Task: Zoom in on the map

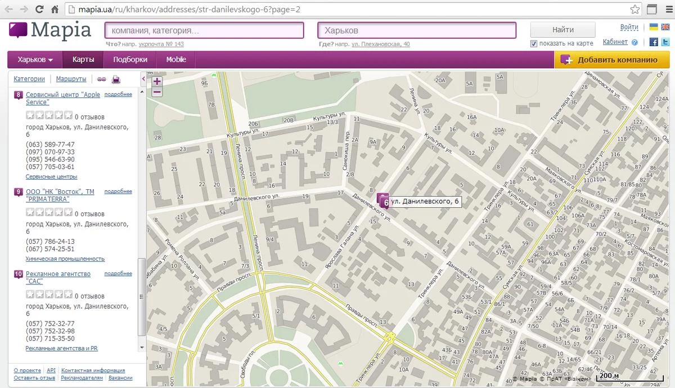Action: (157, 81)
